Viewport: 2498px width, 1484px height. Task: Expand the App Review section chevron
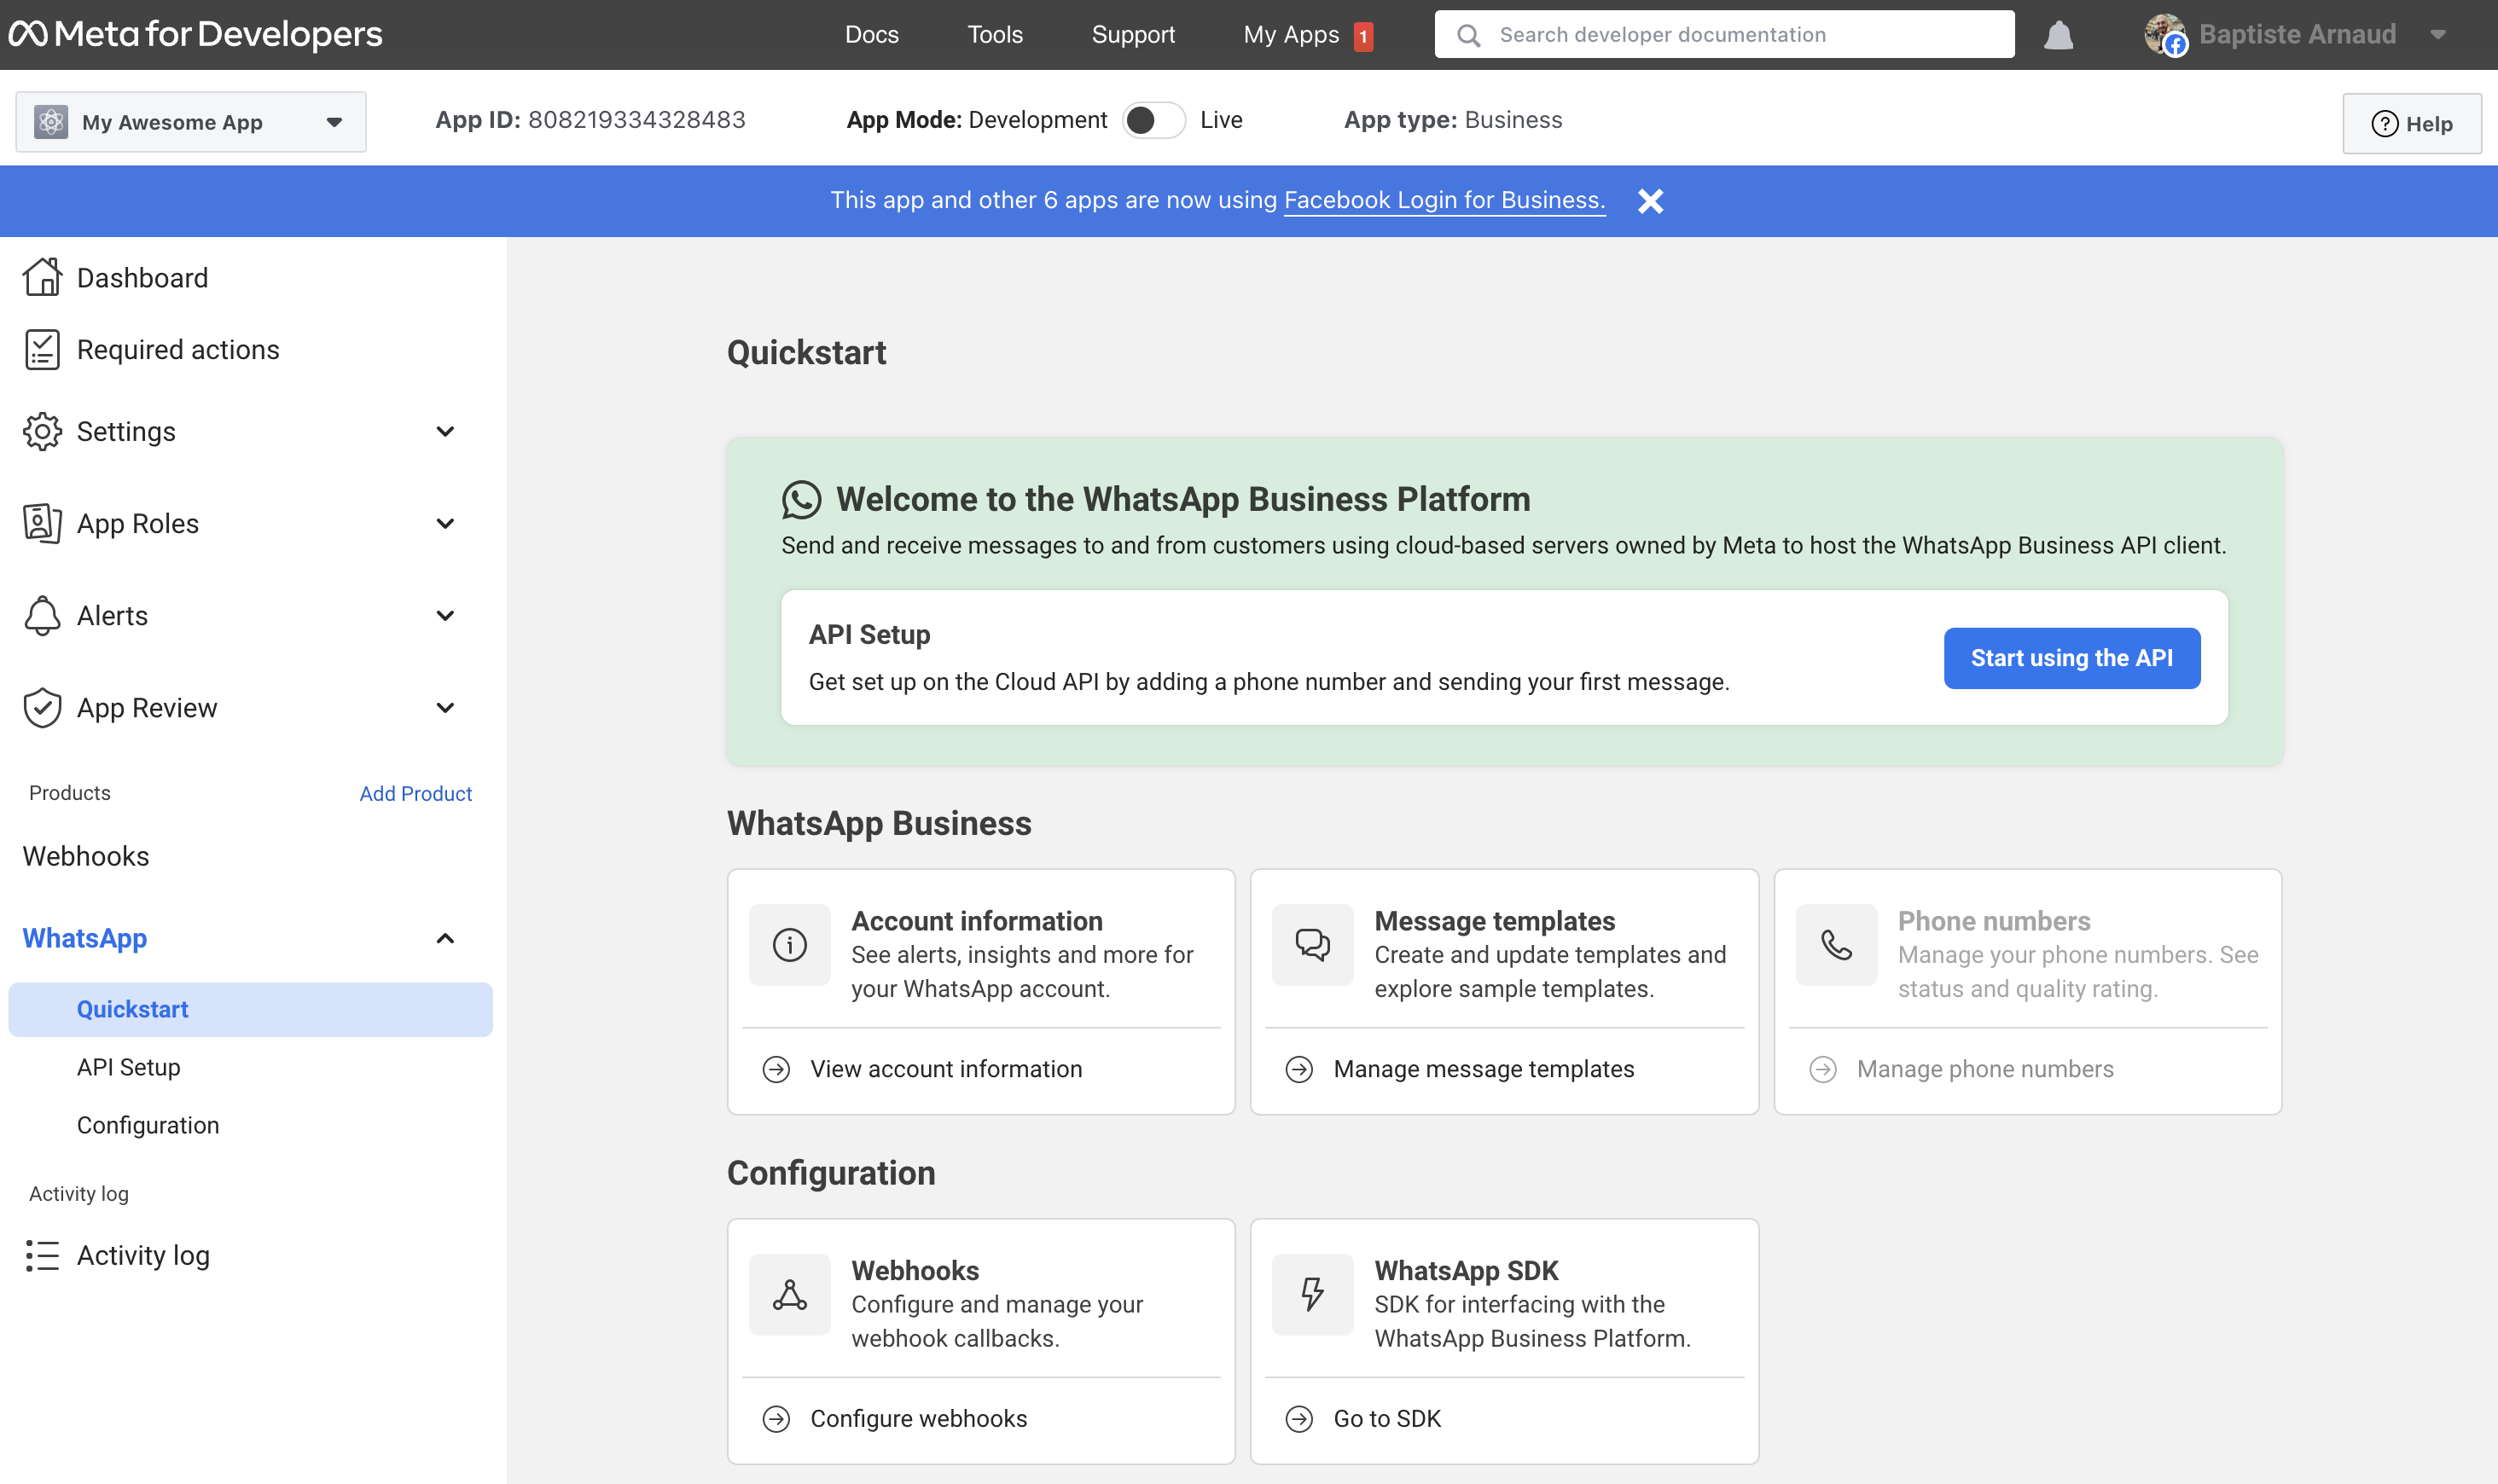(x=445, y=707)
